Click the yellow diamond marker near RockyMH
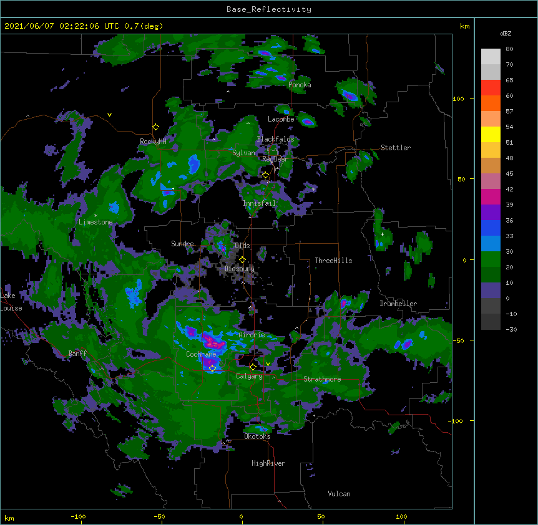Screen dimensions: 538x525 coord(155,127)
